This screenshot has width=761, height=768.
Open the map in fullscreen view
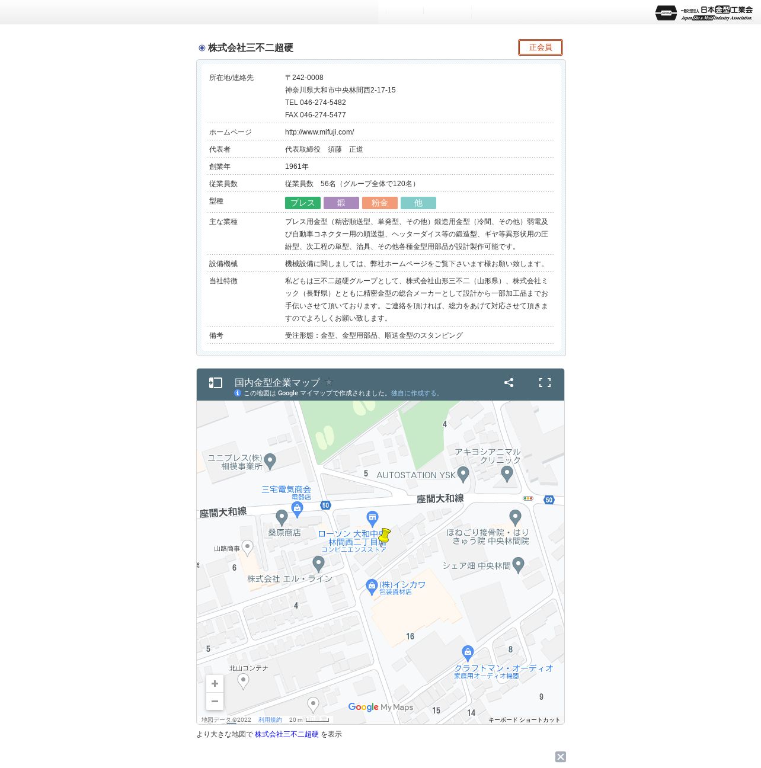point(545,383)
